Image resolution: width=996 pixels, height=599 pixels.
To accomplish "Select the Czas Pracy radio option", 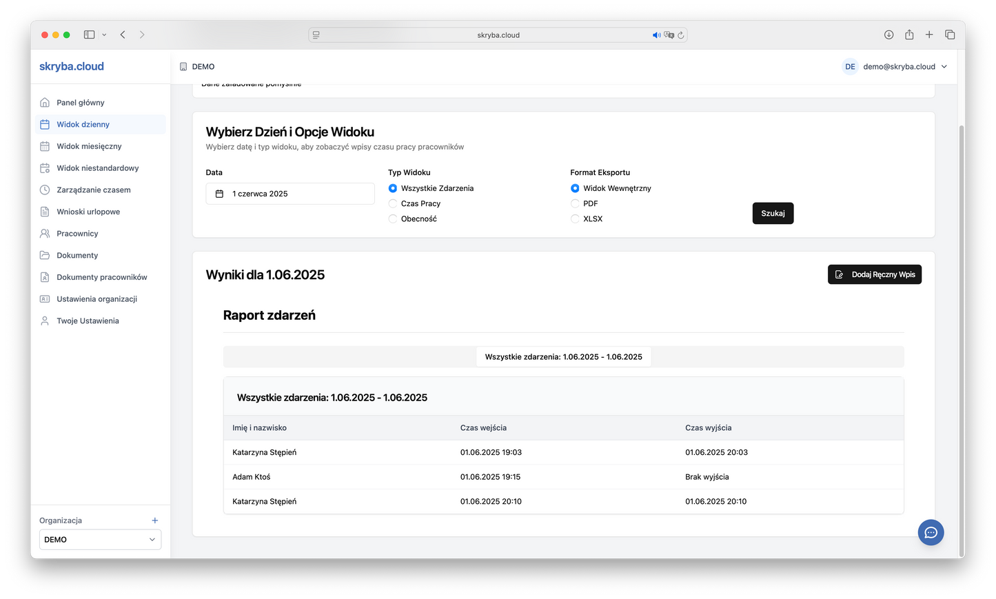I will click(393, 203).
